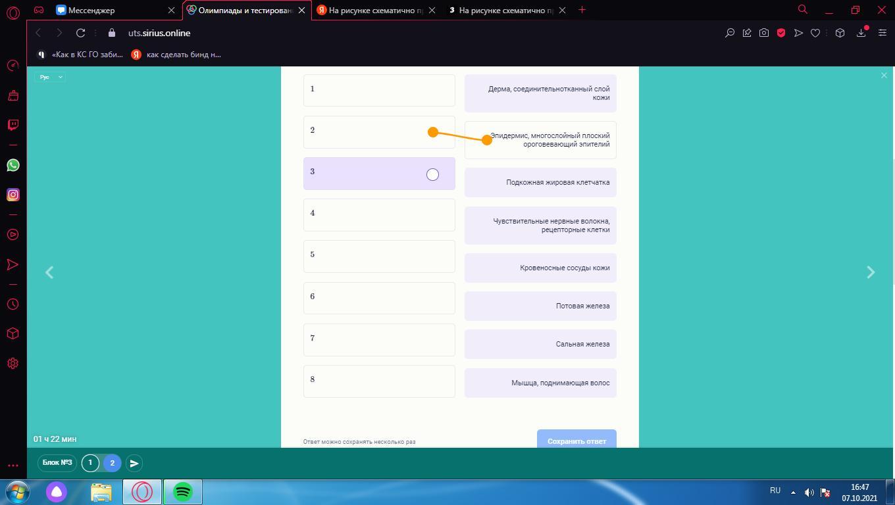This screenshot has height=505, width=895.
Task: Open the Extensions cube in the sidebar
Action: (13, 333)
